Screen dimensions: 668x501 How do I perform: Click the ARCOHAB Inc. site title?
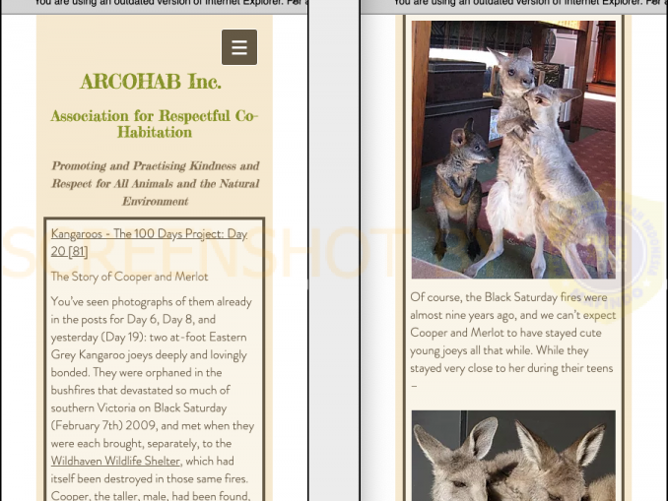tap(151, 82)
